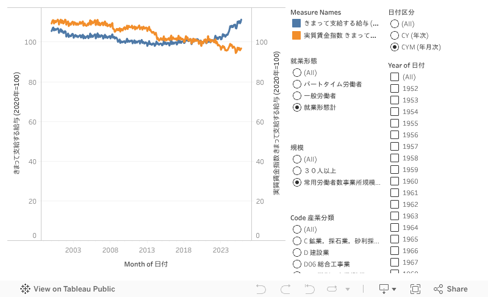Click the Refresh data icon
The image size is (488, 297).
pyautogui.click(x=332, y=289)
